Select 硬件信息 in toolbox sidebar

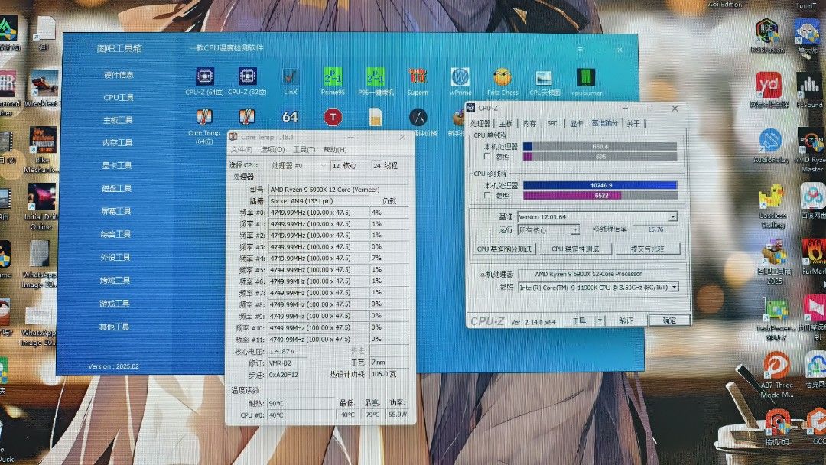click(x=119, y=75)
